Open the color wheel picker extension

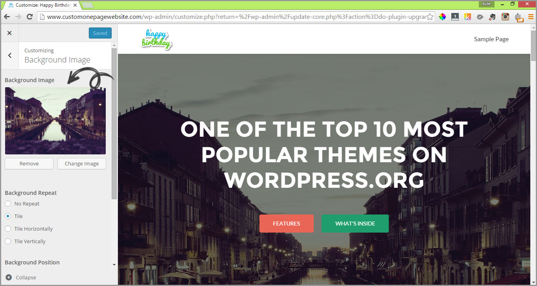click(442, 17)
